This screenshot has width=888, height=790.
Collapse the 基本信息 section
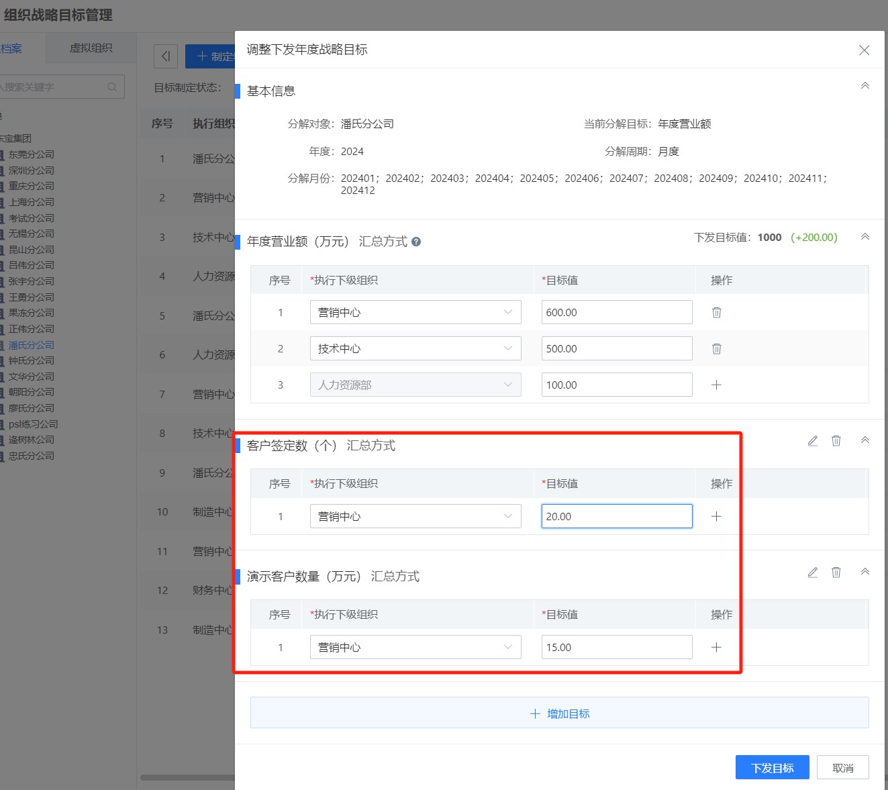(x=865, y=86)
